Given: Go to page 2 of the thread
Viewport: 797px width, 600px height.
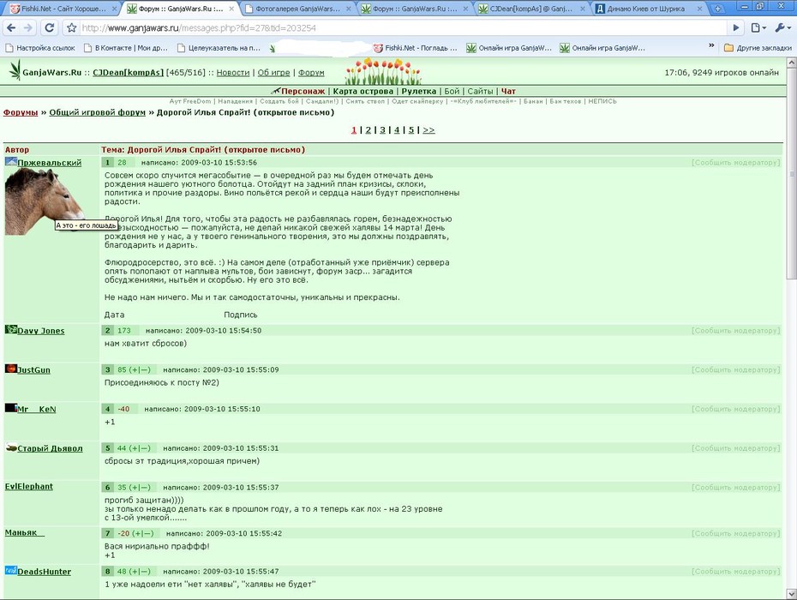Looking at the screenshot, I should pos(368,130).
